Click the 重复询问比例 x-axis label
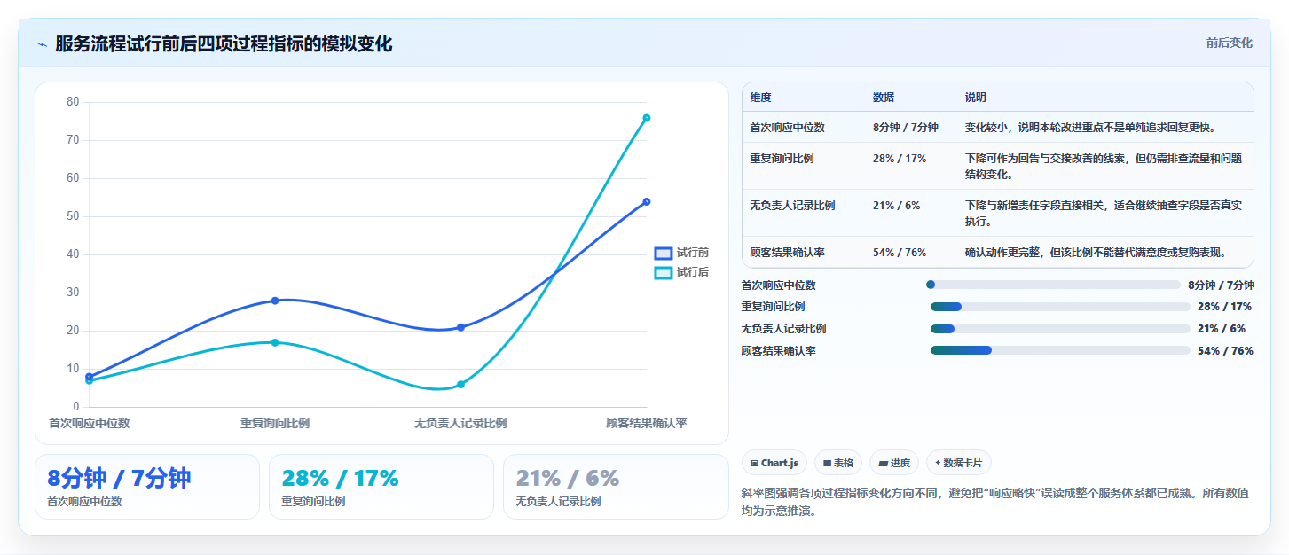 [x=275, y=424]
